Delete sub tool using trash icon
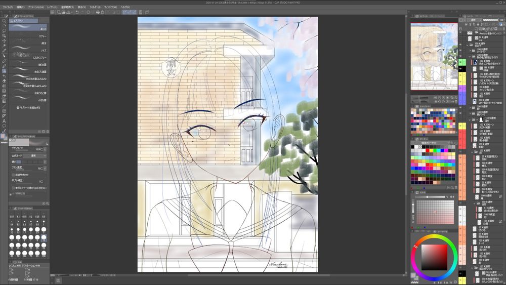This screenshot has height=285, width=506. pyautogui.click(x=48, y=132)
